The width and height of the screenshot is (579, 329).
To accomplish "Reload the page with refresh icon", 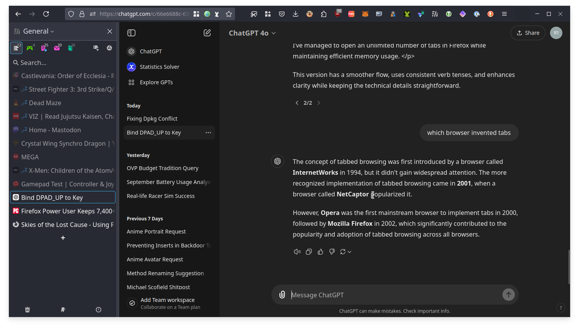I will [x=46, y=14].
